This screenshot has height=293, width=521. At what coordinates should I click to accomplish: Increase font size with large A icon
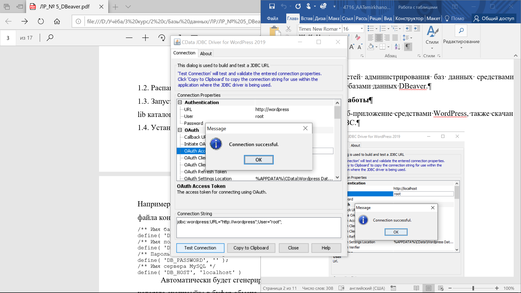352,47
